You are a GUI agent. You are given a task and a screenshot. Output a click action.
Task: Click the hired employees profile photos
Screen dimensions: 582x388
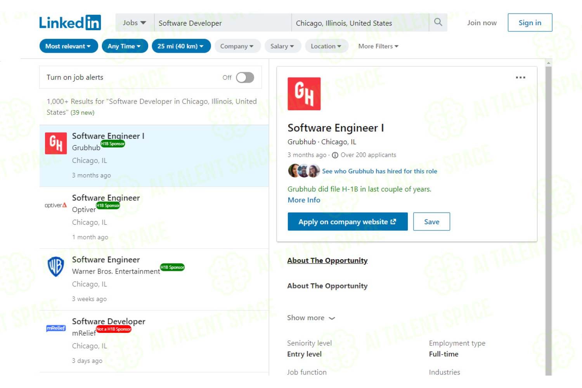tap(304, 171)
